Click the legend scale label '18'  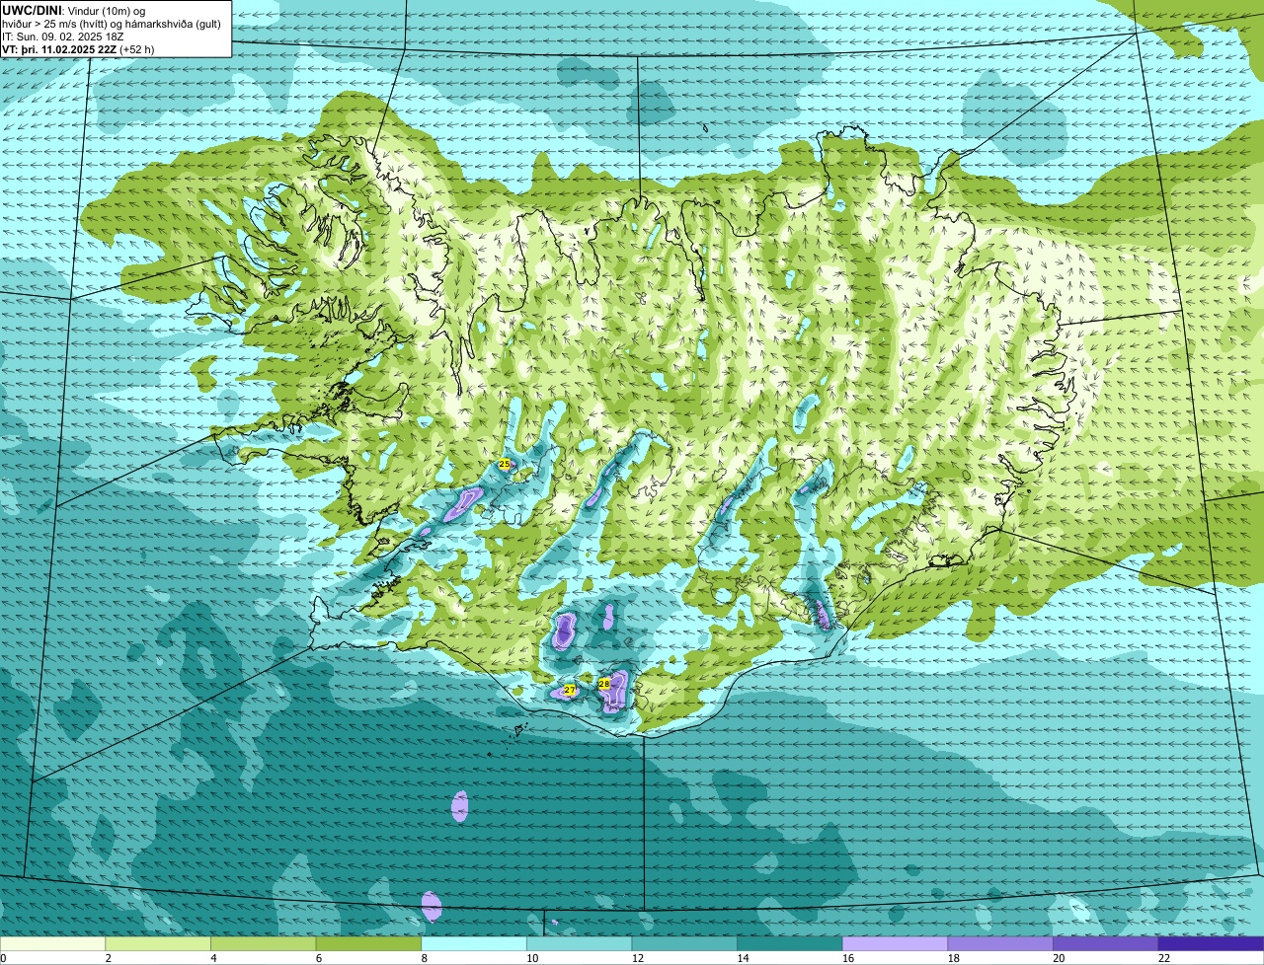click(953, 958)
